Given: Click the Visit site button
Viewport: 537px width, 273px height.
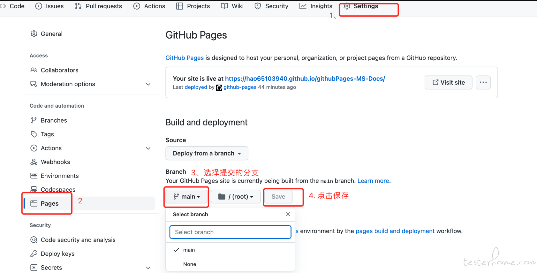Looking at the screenshot, I should click(448, 82).
